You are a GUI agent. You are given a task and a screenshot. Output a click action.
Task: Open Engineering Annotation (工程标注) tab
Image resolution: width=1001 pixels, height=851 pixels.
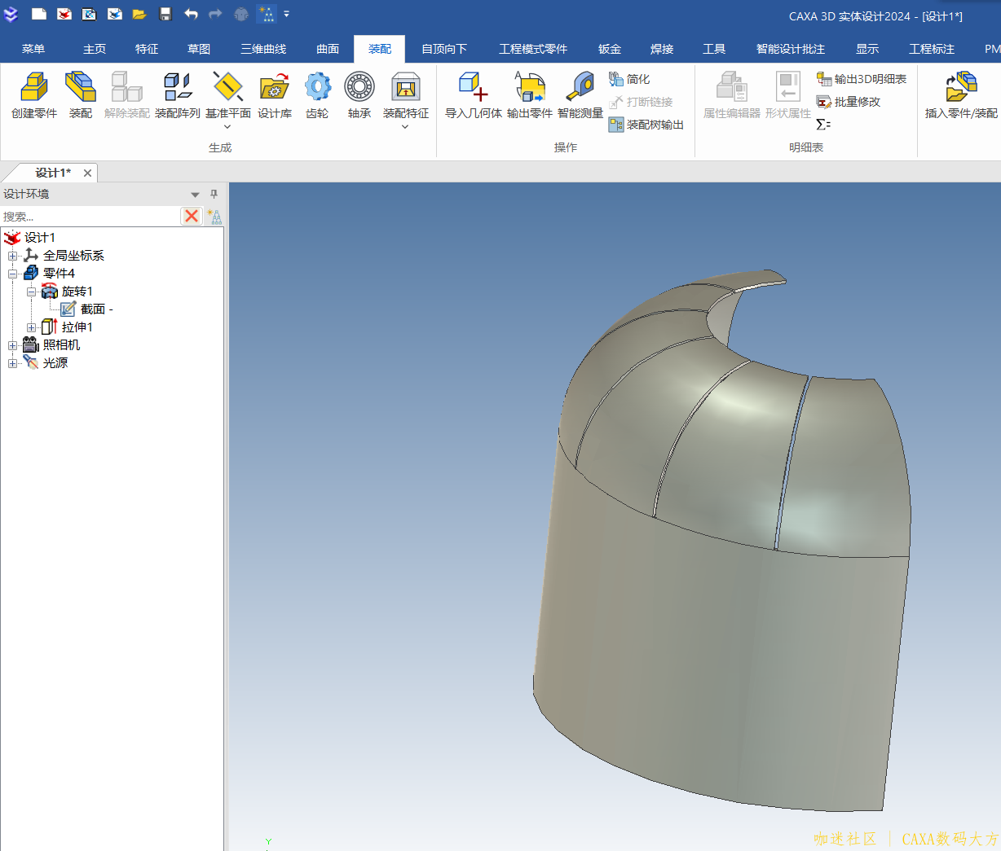coord(932,49)
